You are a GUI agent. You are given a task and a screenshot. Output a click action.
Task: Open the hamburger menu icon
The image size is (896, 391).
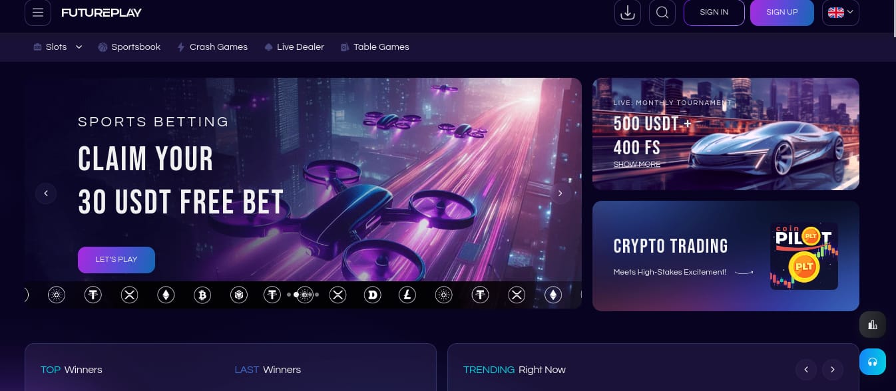coord(38,13)
